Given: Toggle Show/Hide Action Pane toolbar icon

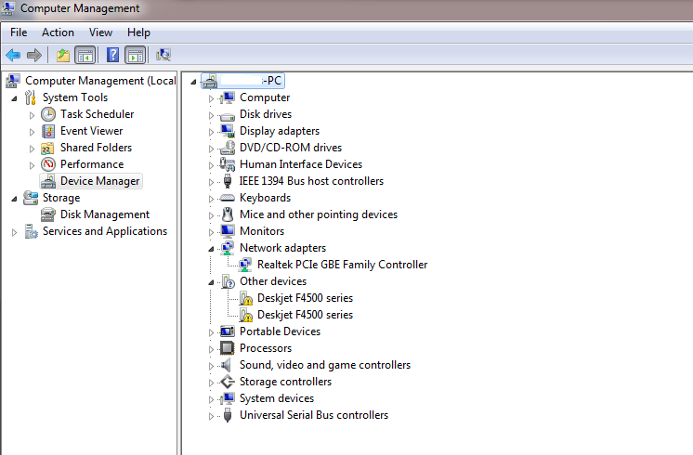Looking at the screenshot, I should pyautogui.click(x=136, y=55).
